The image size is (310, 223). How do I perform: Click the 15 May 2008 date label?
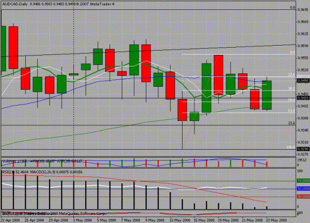(203, 220)
